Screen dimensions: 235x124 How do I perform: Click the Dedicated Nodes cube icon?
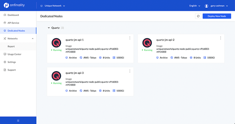click(x=5, y=31)
